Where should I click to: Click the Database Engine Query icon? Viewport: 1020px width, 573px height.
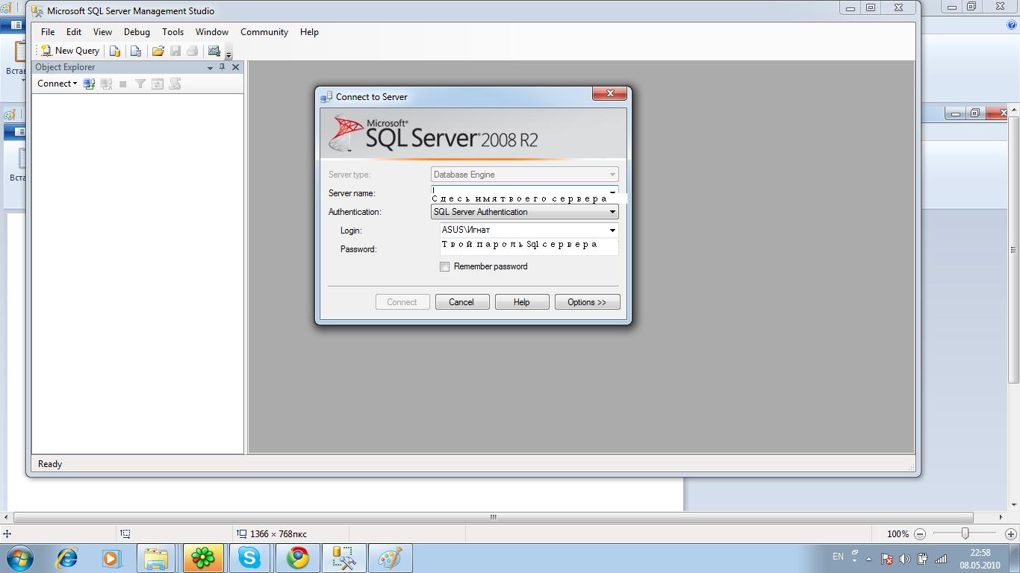(115, 51)
